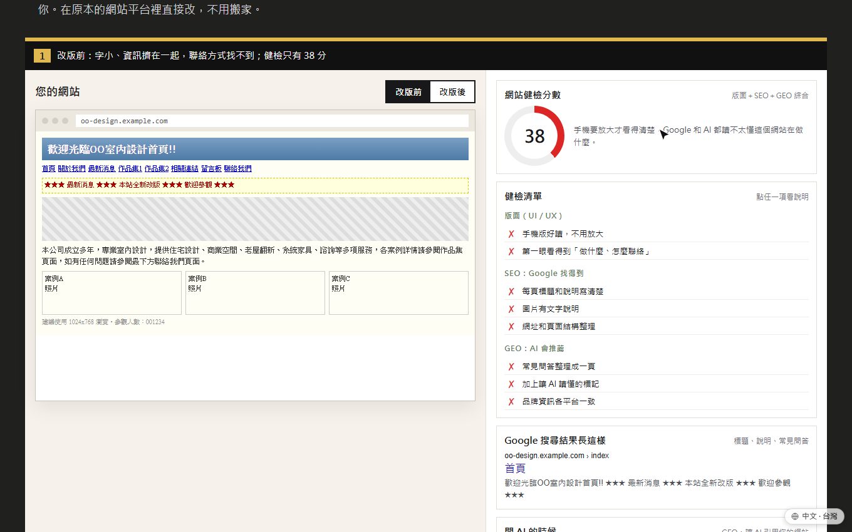Open the 中文 · 台灣 language selector
The image size is (852, 532).
(x=814, y=516)
